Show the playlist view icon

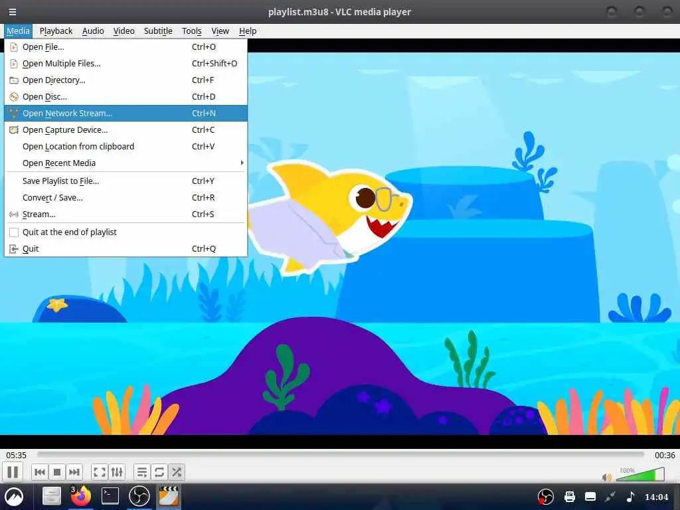point(142,472)
